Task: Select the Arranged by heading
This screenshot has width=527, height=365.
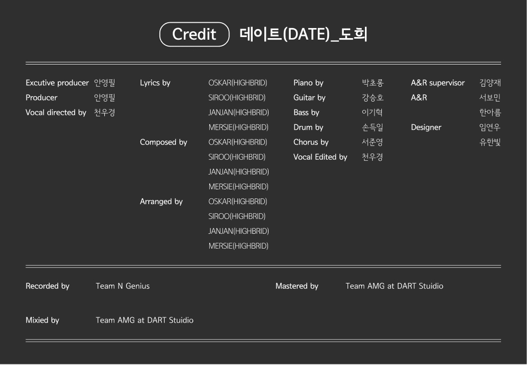Action: pyautogui.click(x=161, y=202)
